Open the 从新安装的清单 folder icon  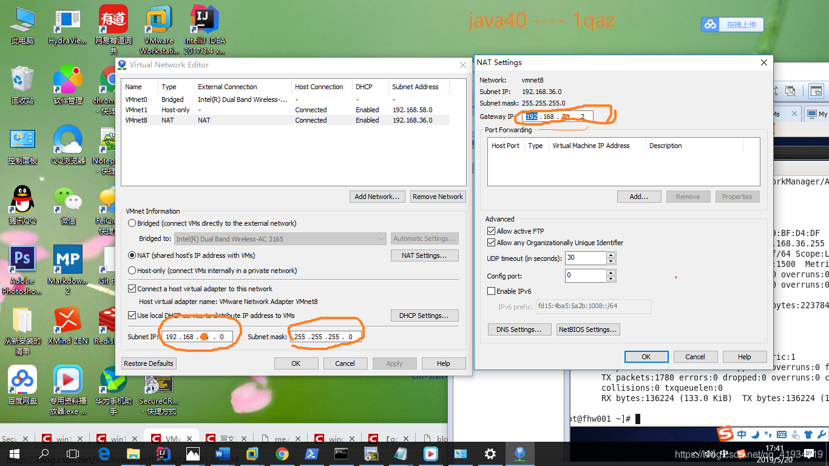tap(22, 329)
